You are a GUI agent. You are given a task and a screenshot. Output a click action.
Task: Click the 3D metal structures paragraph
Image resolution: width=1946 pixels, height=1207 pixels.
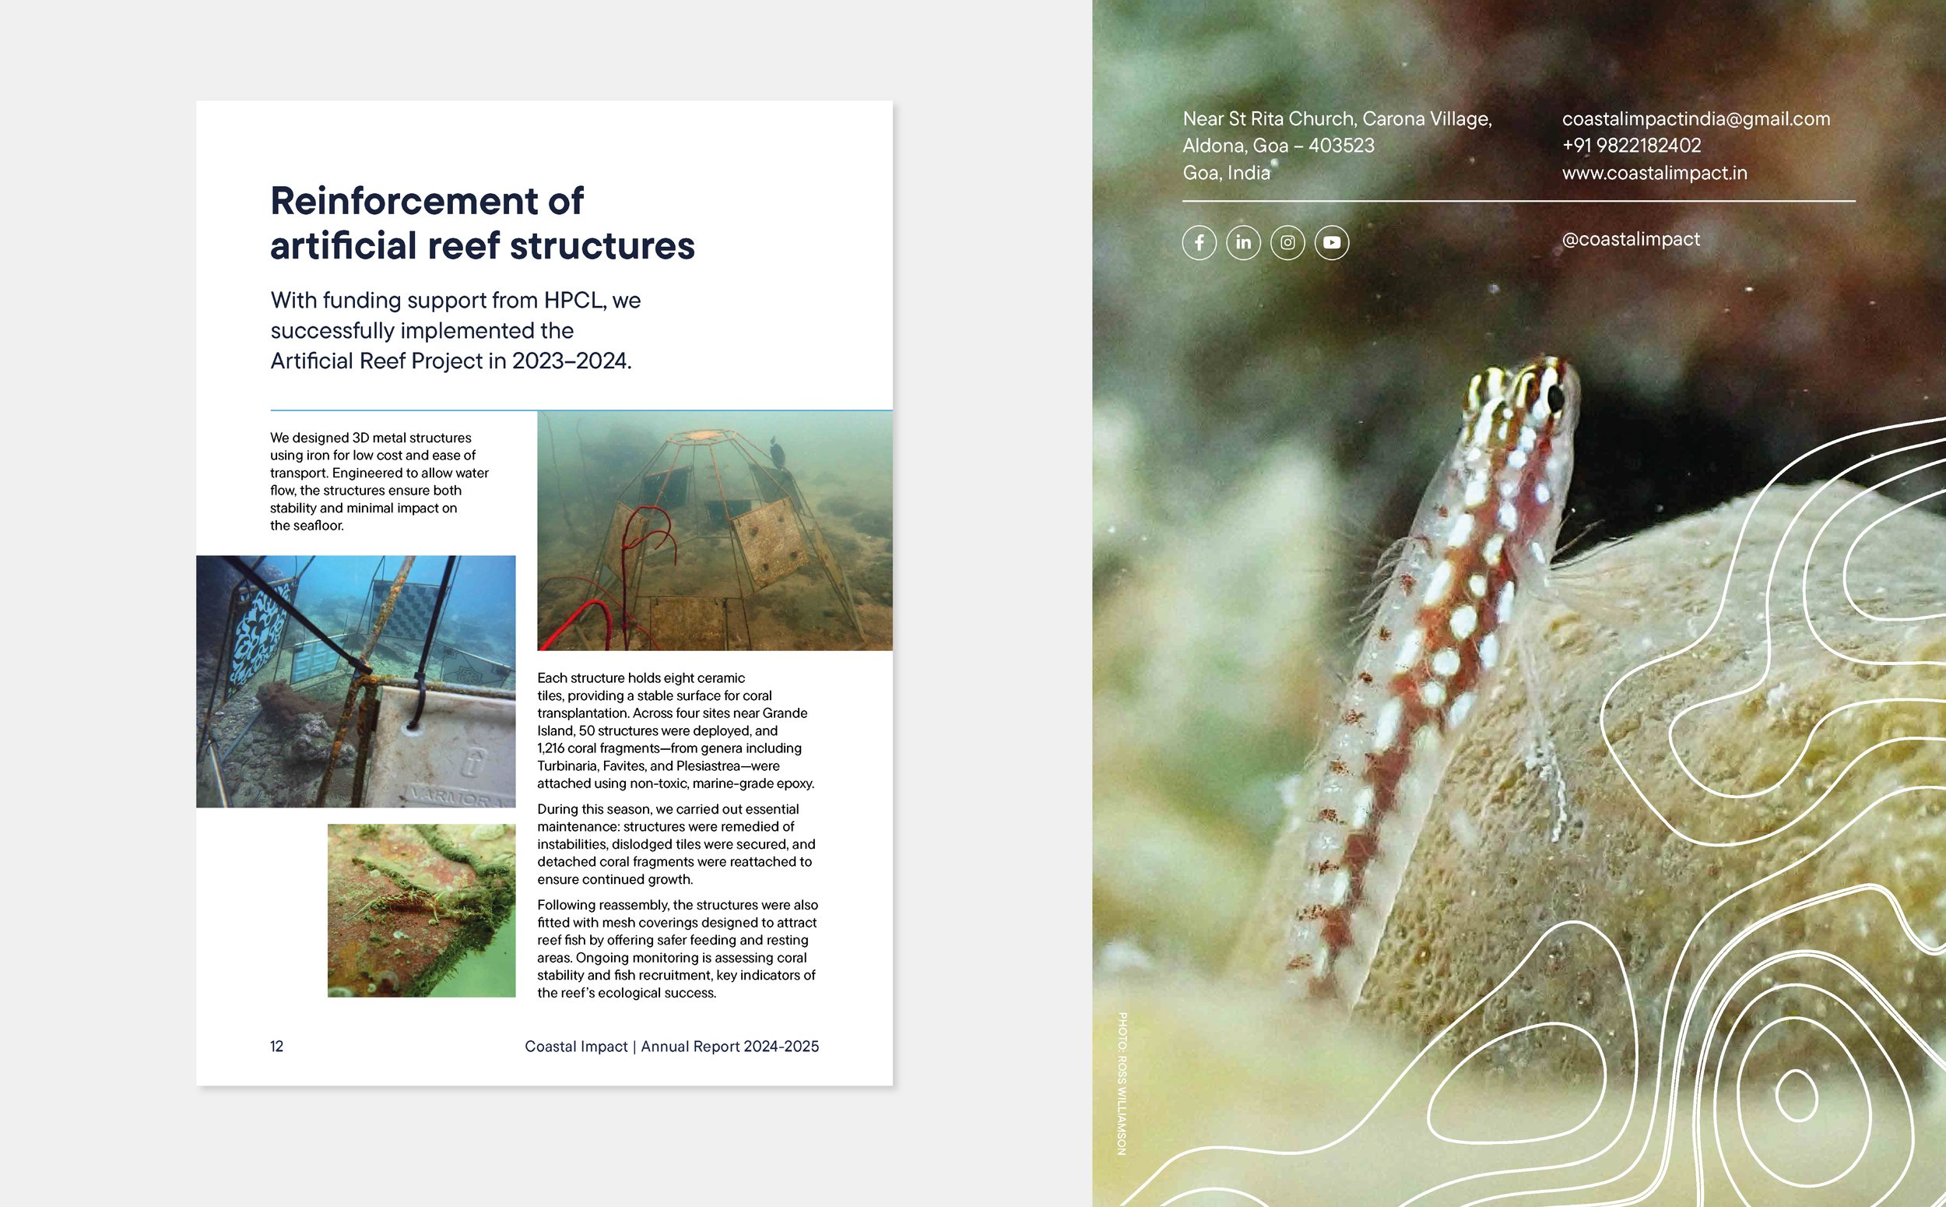point(379,481)
